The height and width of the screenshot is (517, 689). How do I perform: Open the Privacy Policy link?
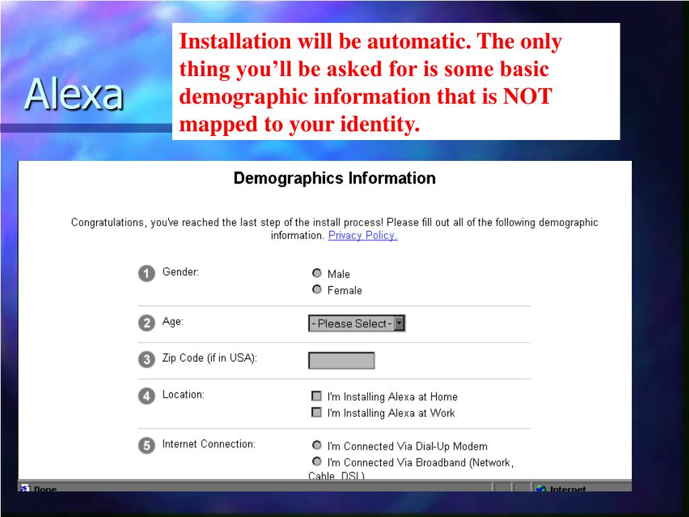pyautogui.click(x=363, y=235)
